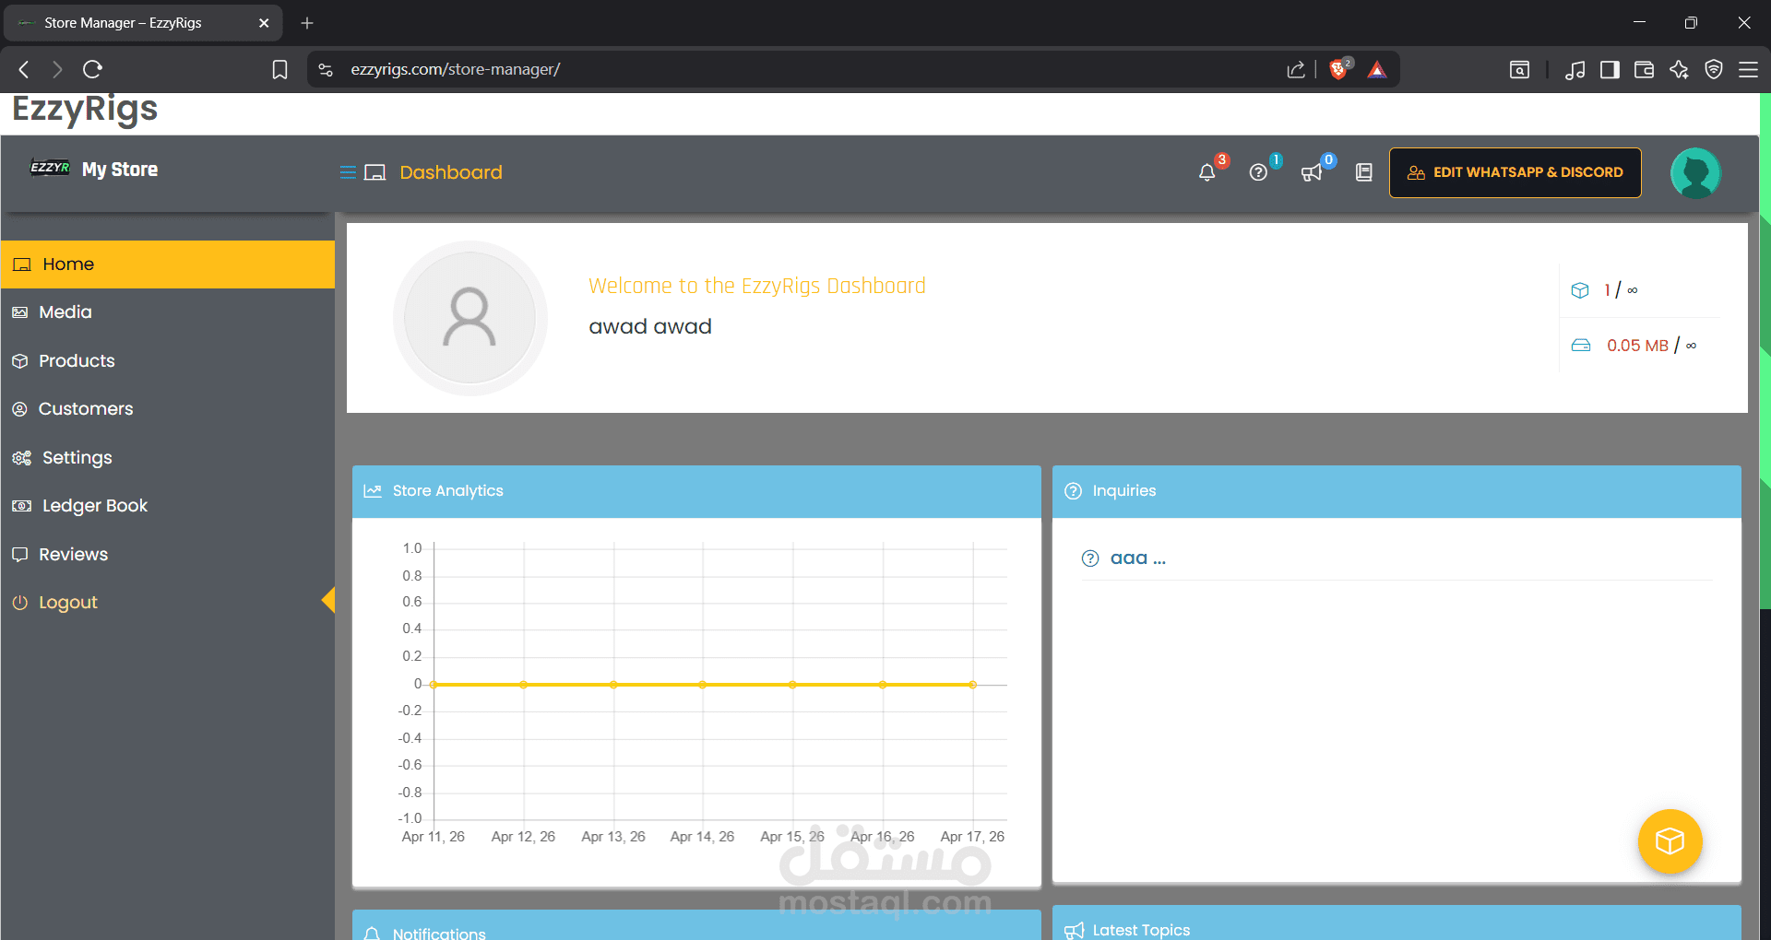Click Edit WhatsApp & Discord button

[x=1515, y=172]
